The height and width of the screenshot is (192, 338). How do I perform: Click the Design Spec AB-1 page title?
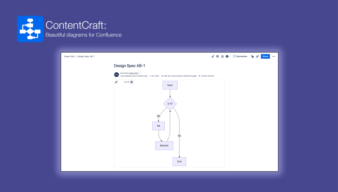[x=129, y=66]
